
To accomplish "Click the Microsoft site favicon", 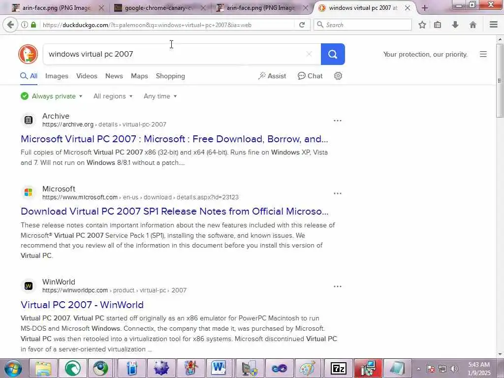I will click(28, 192).
